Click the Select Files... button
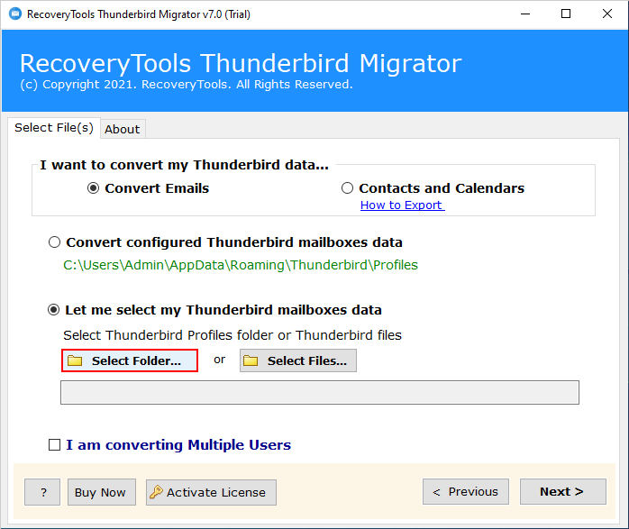The image size is (629, 529). tap(298, 360)
